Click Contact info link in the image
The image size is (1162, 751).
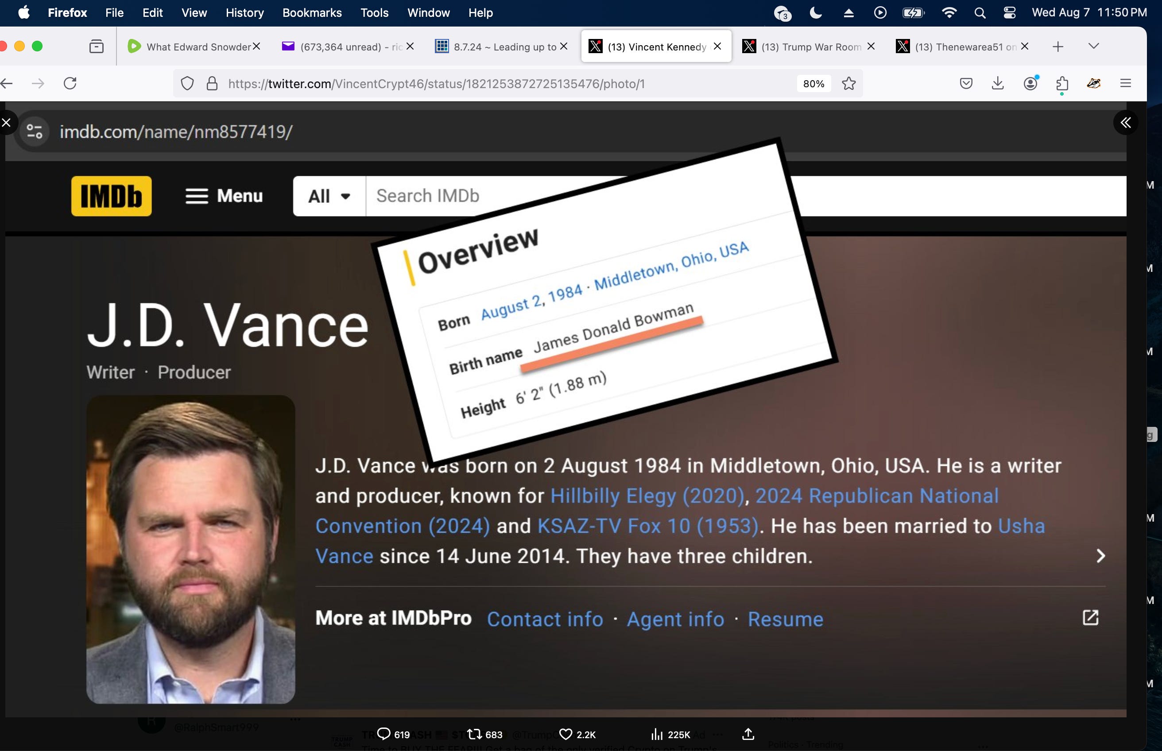tap(545, 619)
